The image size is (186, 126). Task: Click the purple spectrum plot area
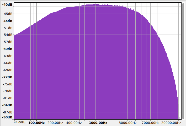tap(98, 61)
